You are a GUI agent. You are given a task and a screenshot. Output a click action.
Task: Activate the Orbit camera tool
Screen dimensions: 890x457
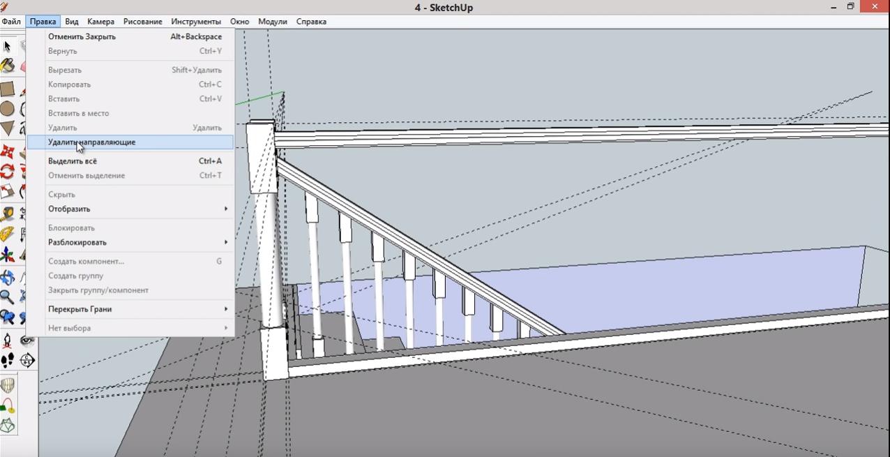coord(7,277)
